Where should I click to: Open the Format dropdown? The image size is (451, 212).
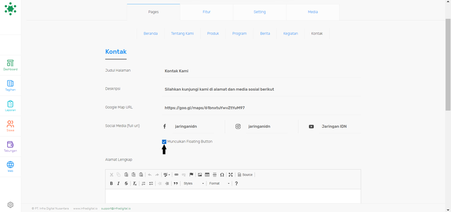point(219,183)
